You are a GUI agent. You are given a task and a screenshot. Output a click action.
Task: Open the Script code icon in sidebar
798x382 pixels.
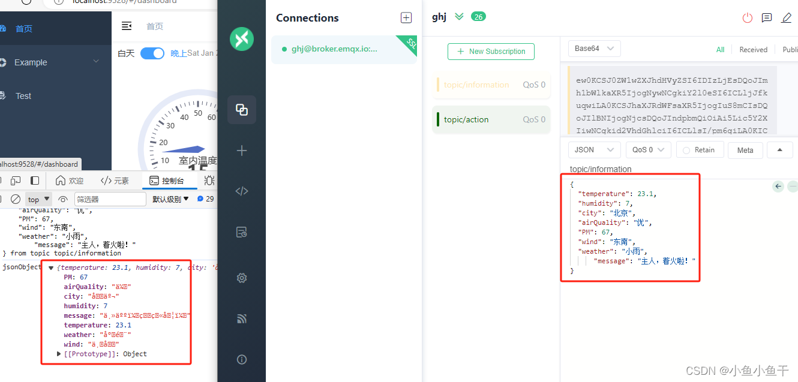(x=242, y=191)
